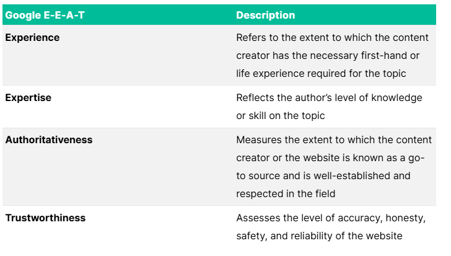The height and width of the screenshot is (256, 451).
Task: Click the line 'creator has the necessary first-hand or'
Action: [328, 56]
